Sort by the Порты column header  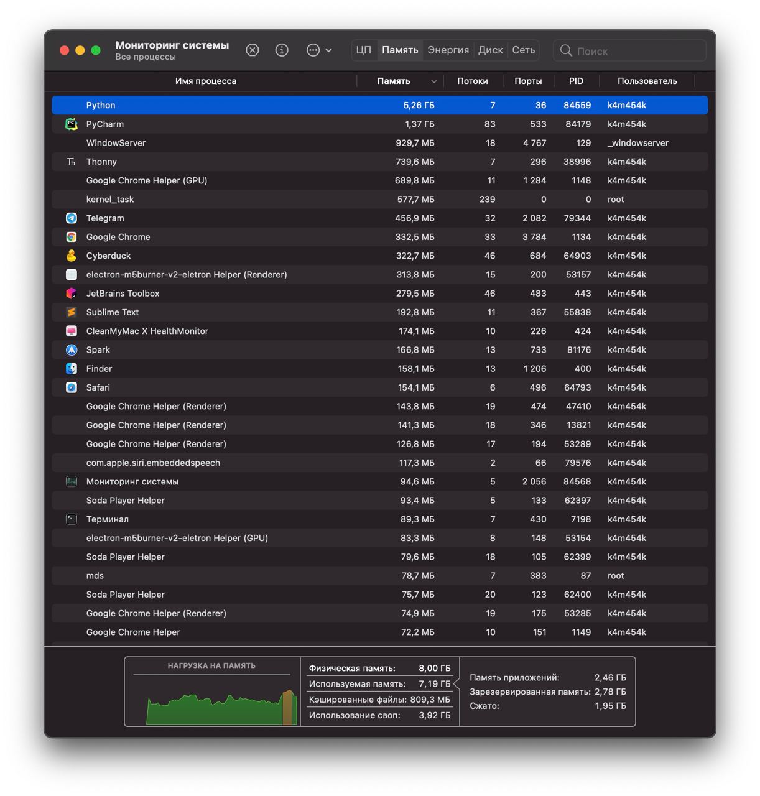[528, 81]
